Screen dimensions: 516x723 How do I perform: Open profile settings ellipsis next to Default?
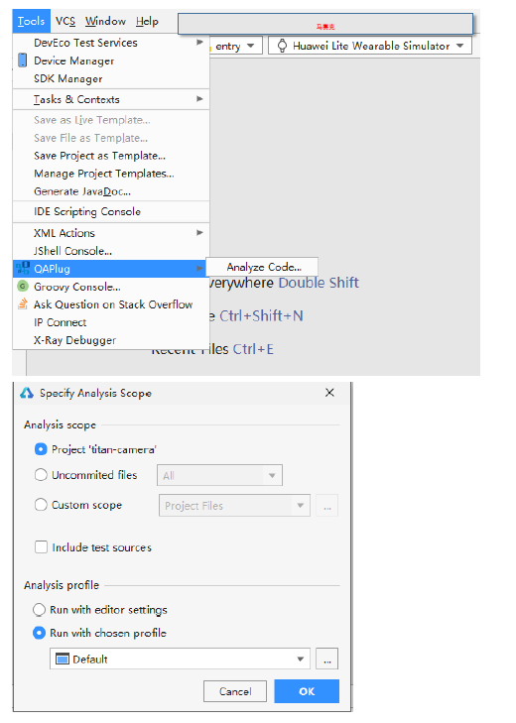[x=327, y=659]
